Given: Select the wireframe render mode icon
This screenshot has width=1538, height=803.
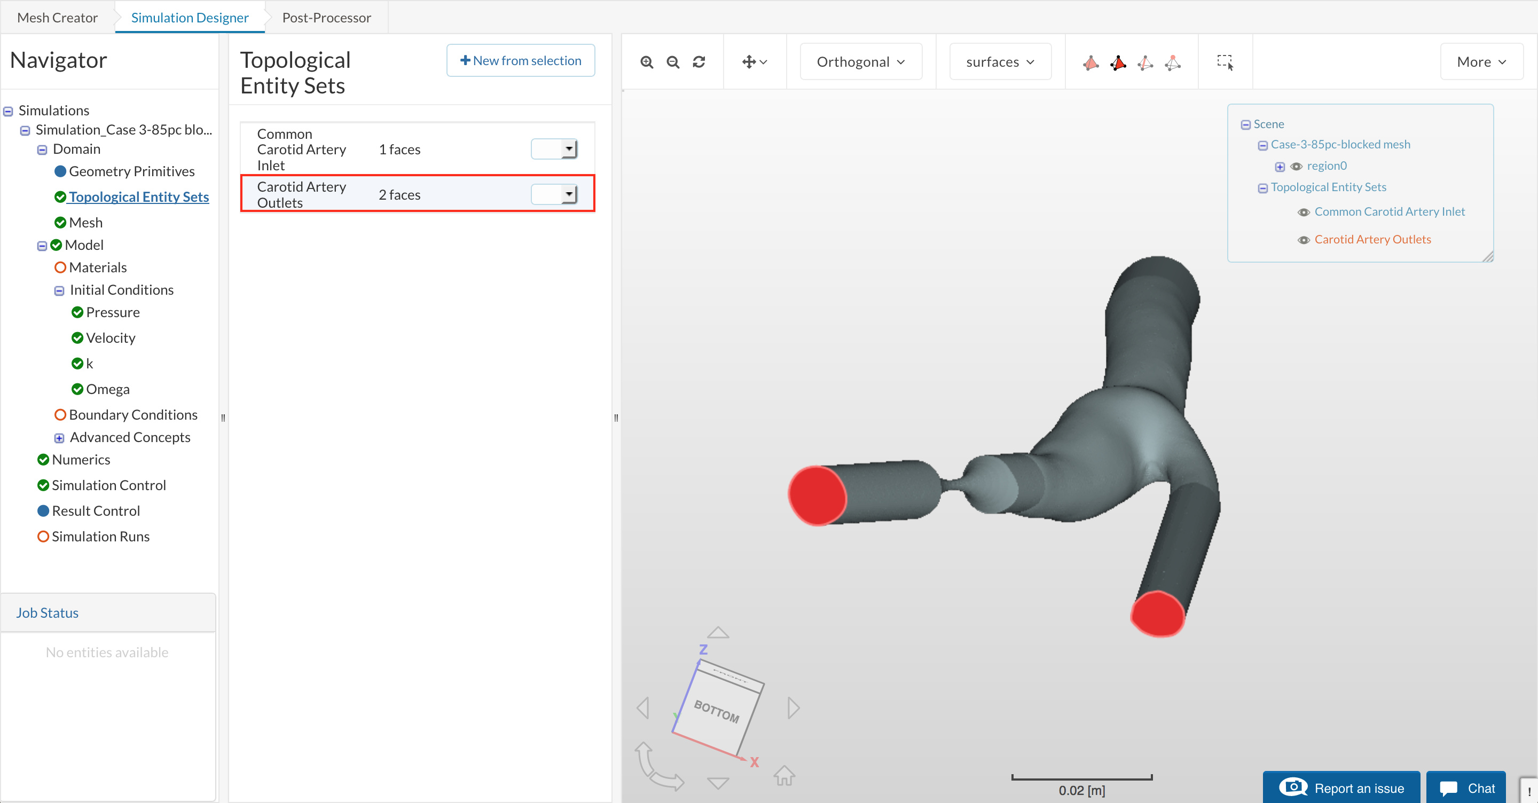Looking at the screenshot, I should click(x=1145, y=62).
